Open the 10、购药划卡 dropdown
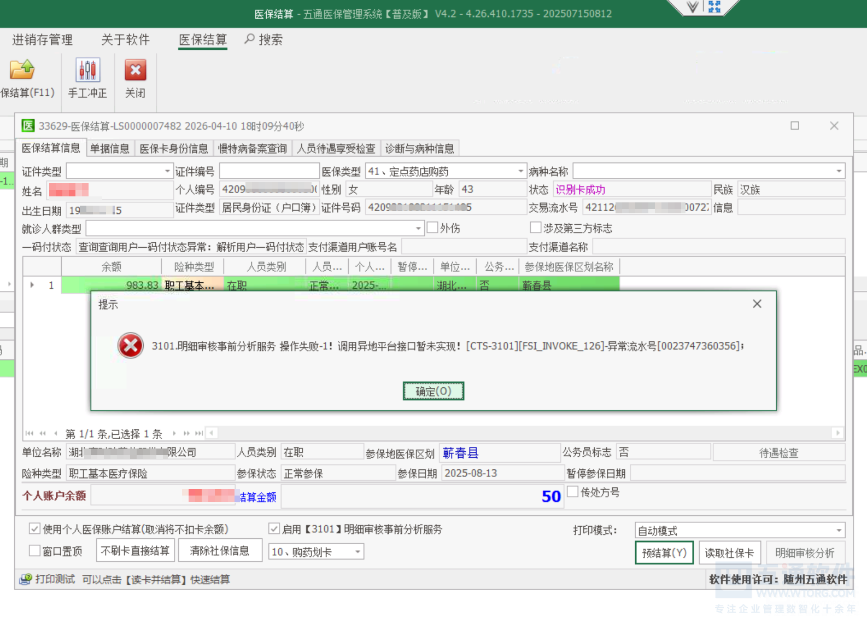The image size is (867, 623). tap(358, 551)
